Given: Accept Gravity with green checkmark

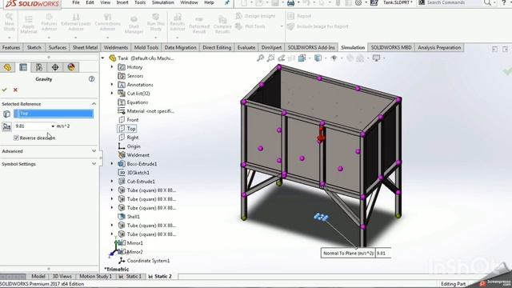Looking at the screenshot, I should (x=4, y=90).
